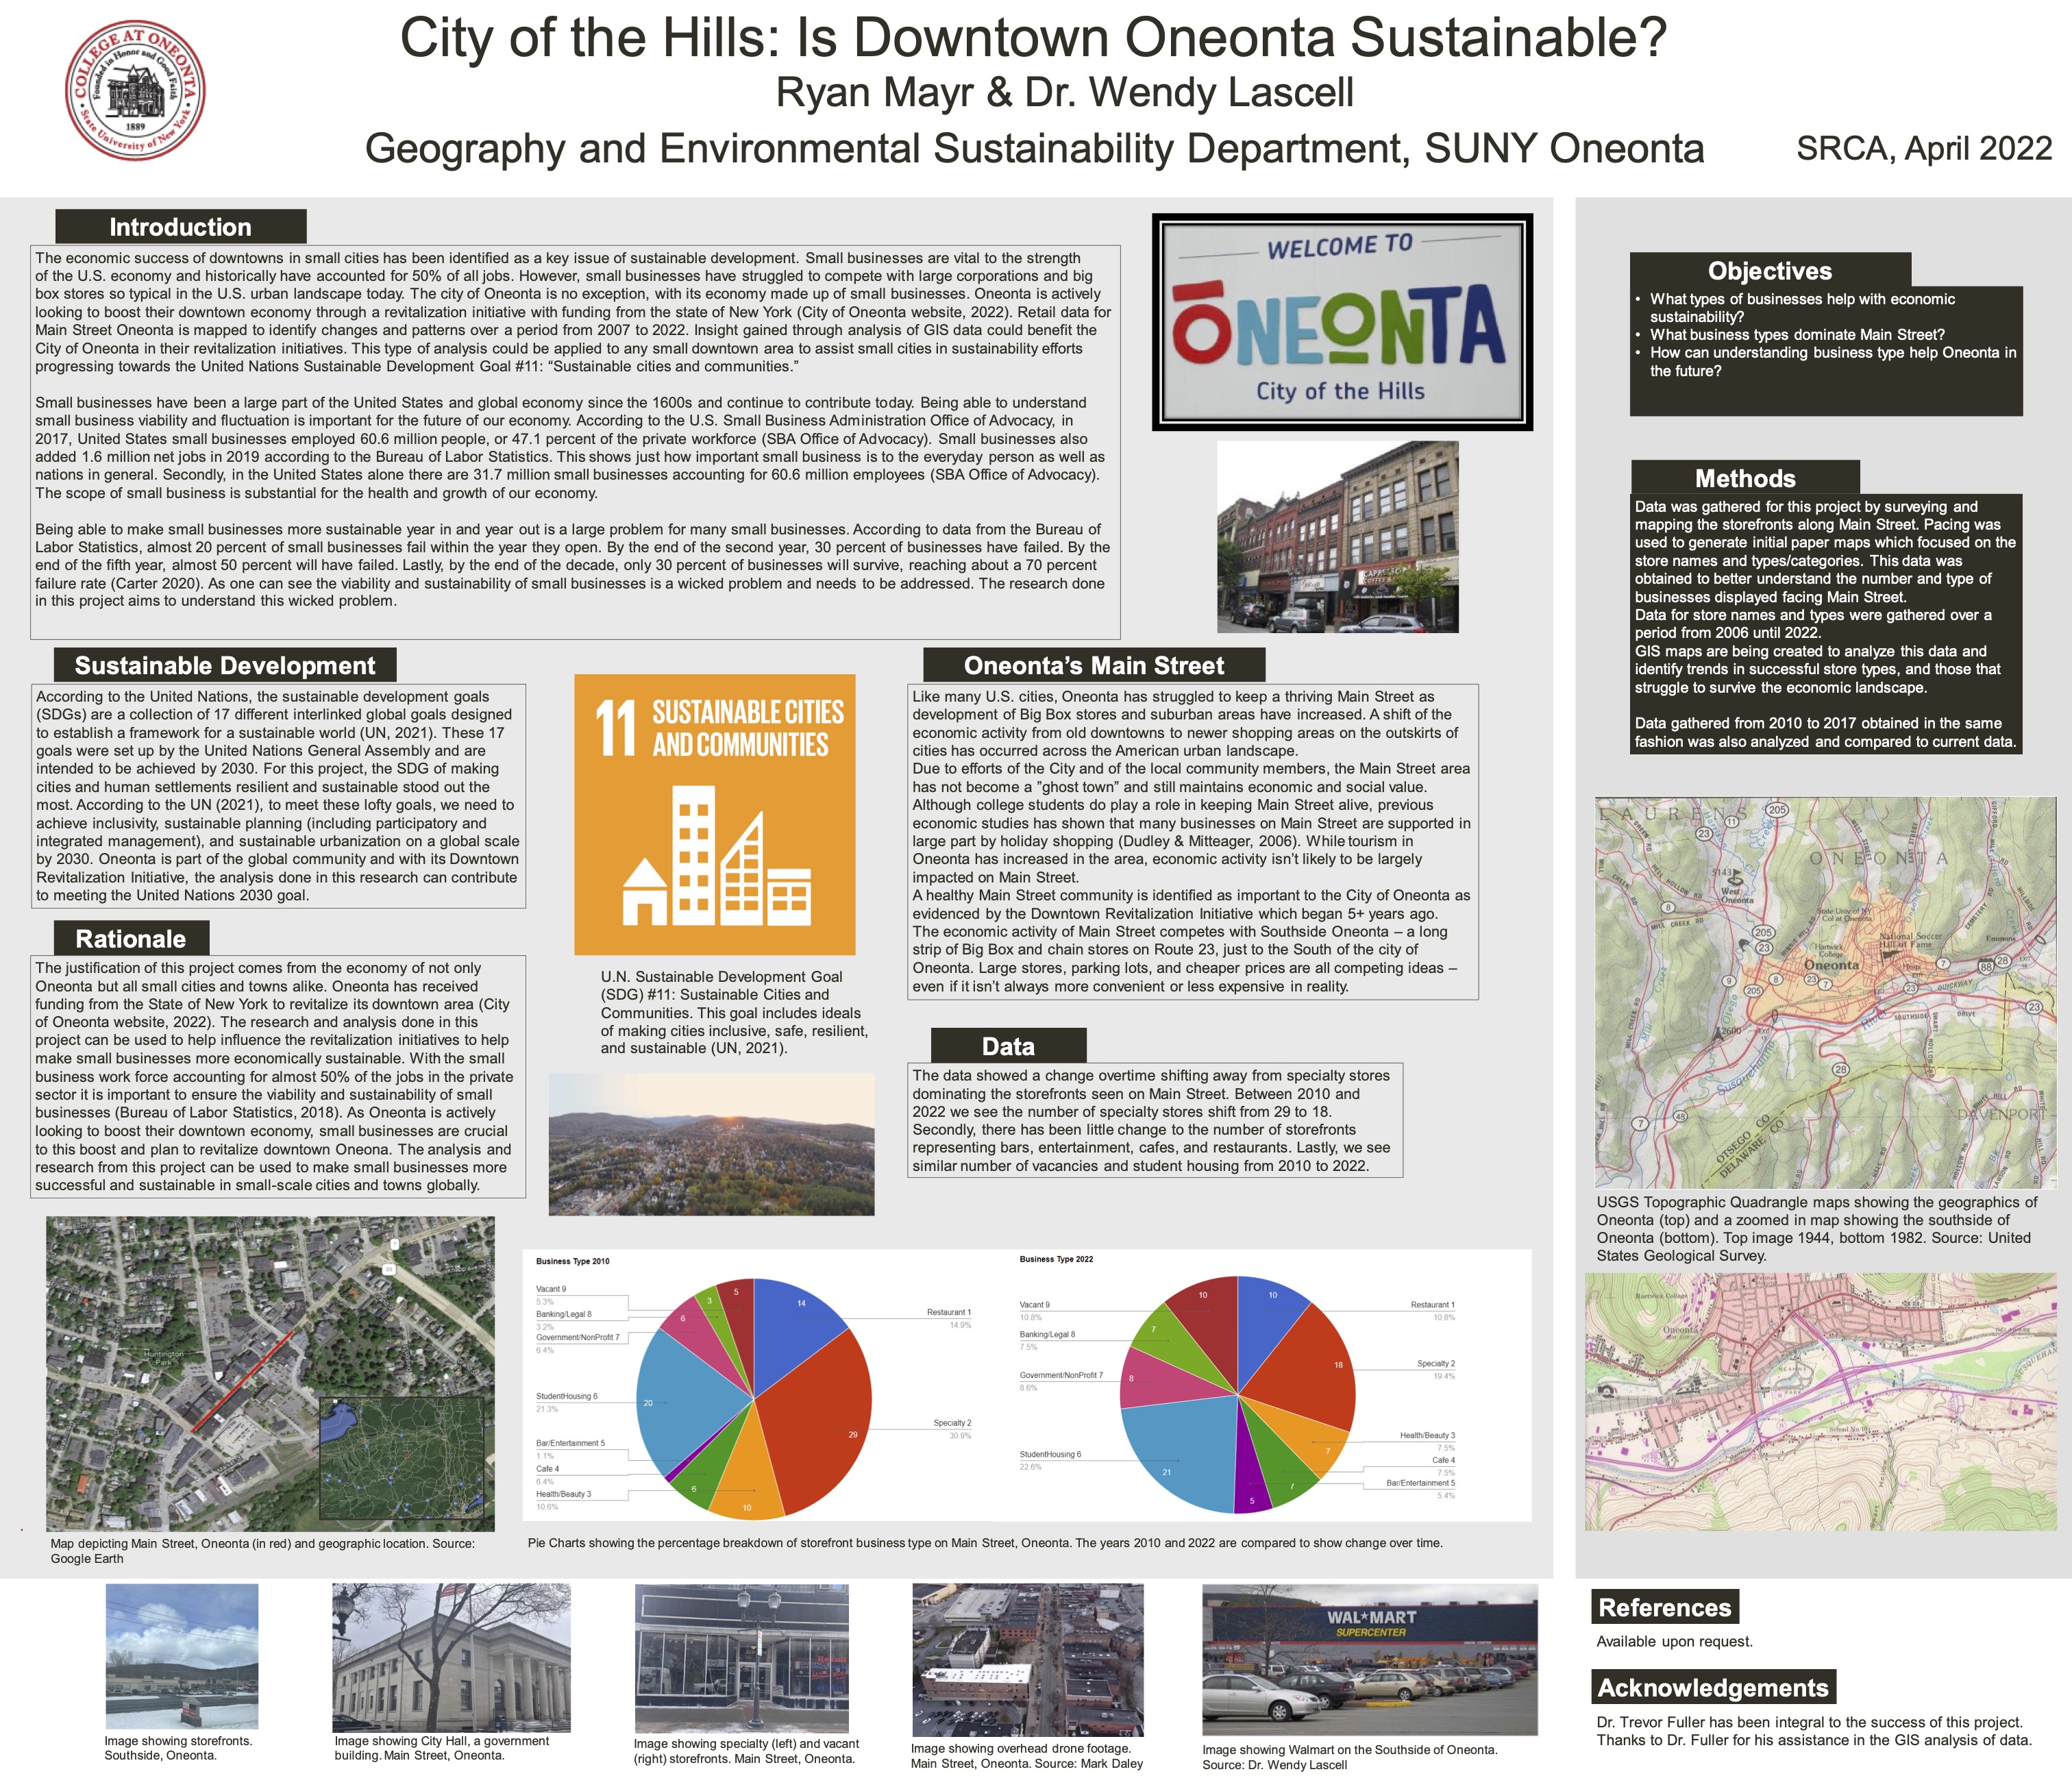Click the 'Business Type 2010' chart title
The height and width of the screenshot is (1776, 2072).
point(573,1262)
